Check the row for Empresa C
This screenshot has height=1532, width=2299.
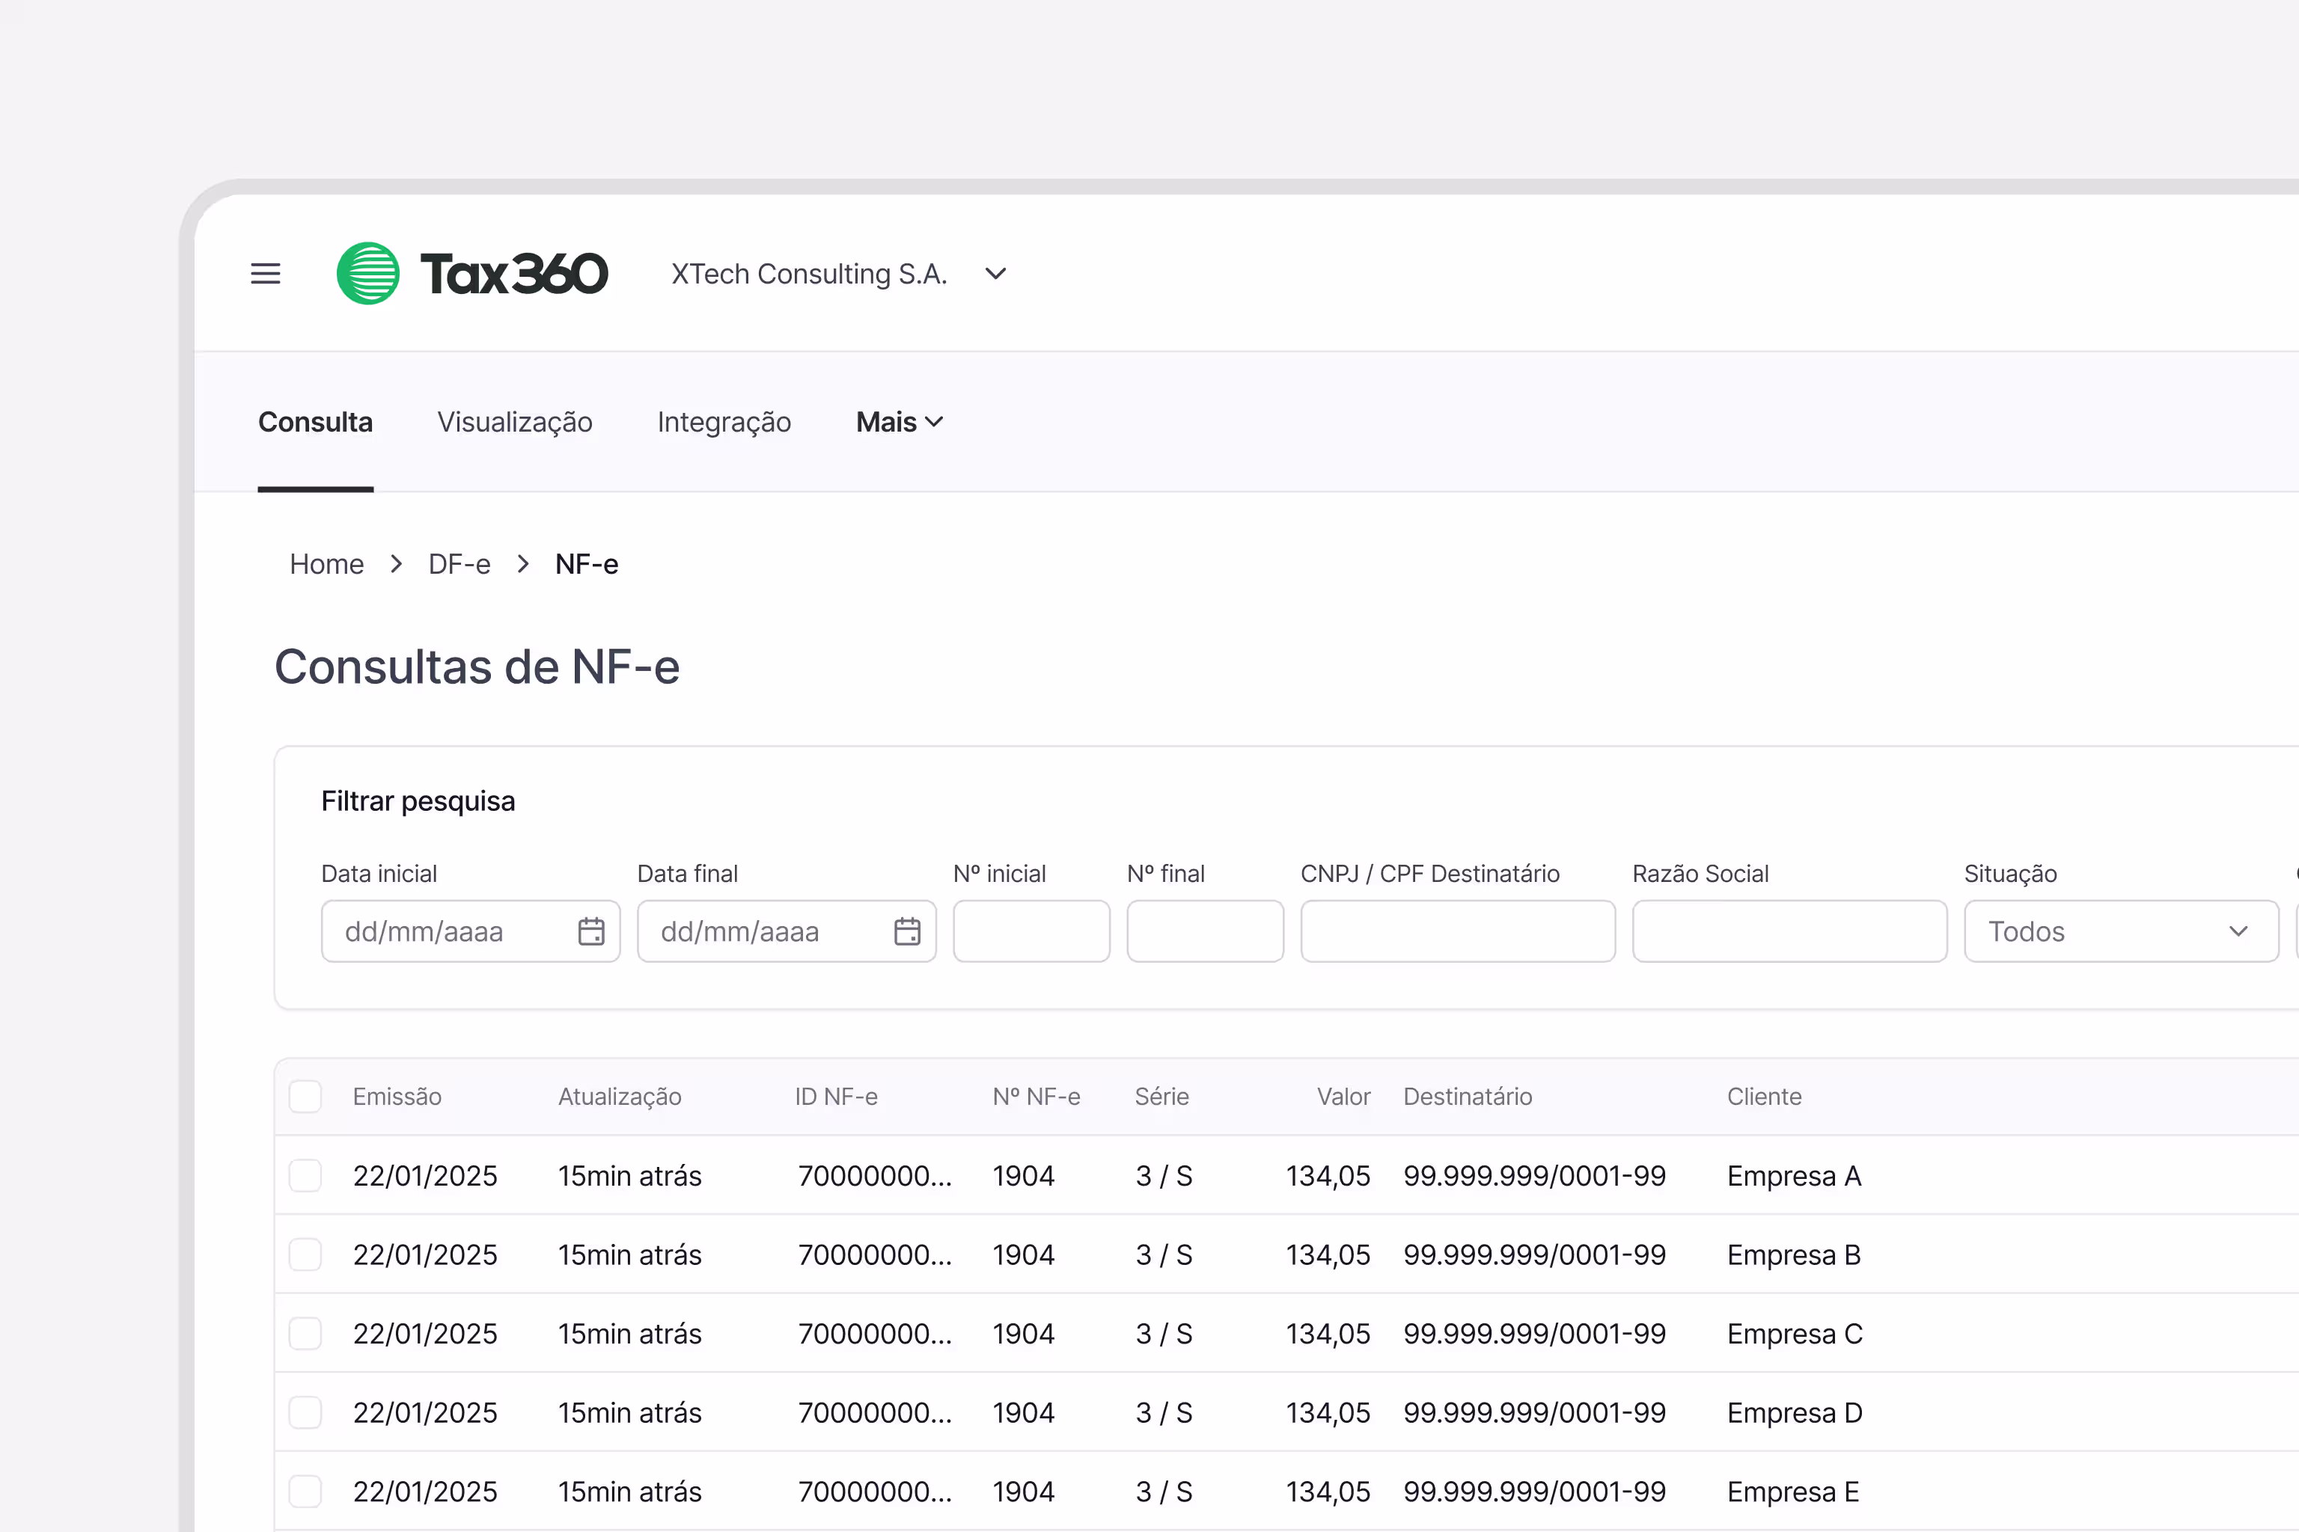306,1333
